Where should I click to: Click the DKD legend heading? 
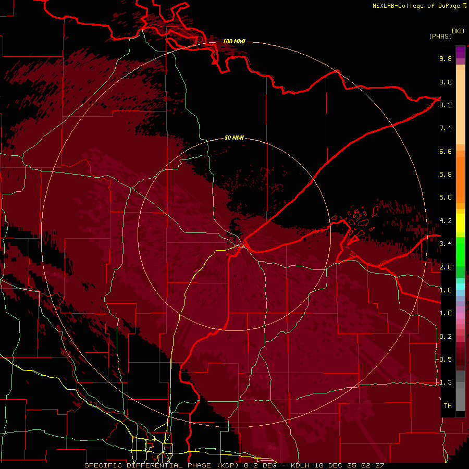tap(458, 31)
